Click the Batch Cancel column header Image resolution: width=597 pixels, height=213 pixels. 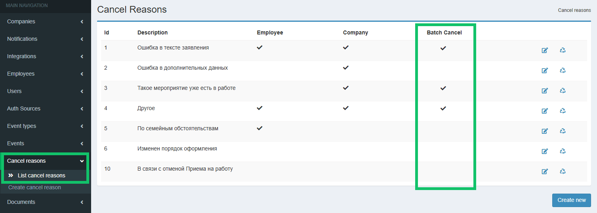(x=444, y=32)
